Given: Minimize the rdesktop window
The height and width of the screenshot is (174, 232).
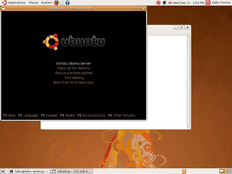Looking at the screenshot, I should click(137, 8).
